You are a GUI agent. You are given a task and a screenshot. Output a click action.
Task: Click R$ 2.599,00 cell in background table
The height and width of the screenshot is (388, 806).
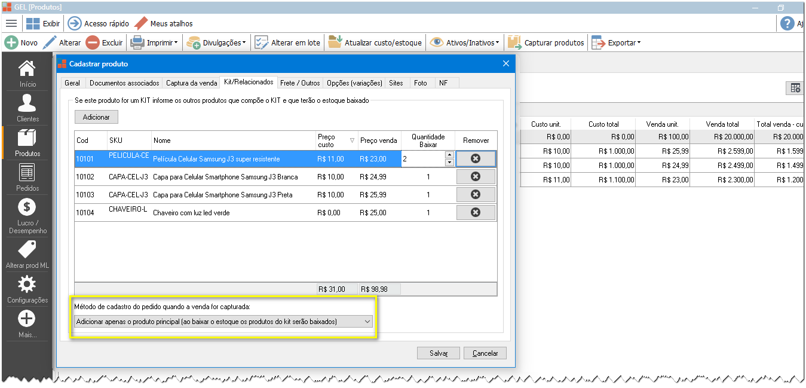[x=722, y=151]
